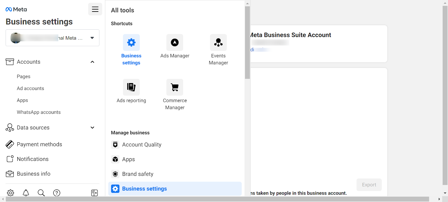Open settings gear in the bottom sidebar bar
The width and height of the screenshot is (448, 202).
[x=11, y=193]
